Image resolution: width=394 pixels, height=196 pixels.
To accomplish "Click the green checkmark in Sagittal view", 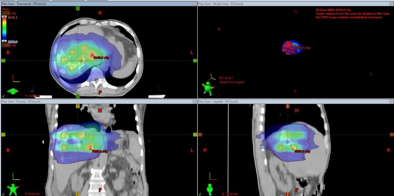I will 199,193.
